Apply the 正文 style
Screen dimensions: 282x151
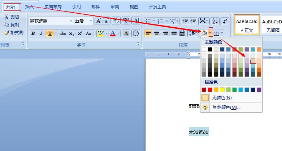pyautogui.click(x=247, y=25)
